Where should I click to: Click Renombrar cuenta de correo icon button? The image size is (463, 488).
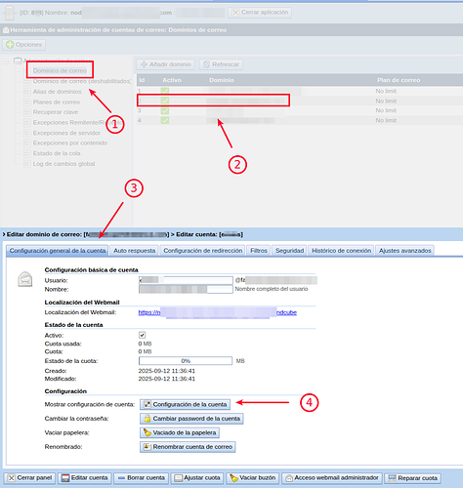[188, 447]
